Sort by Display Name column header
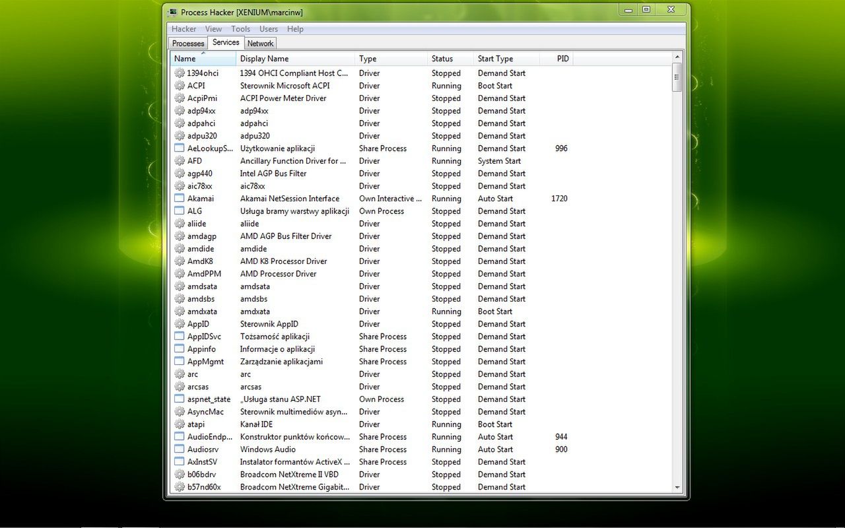This screenshot has height=528, width=845. pos(295,59)
